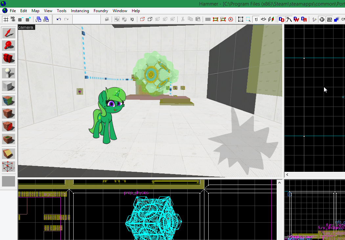The height and width of the screenshot is (240, 345).
Task: Select the Apply Decals target-brick tool
Action: click(x=9, y=126)
